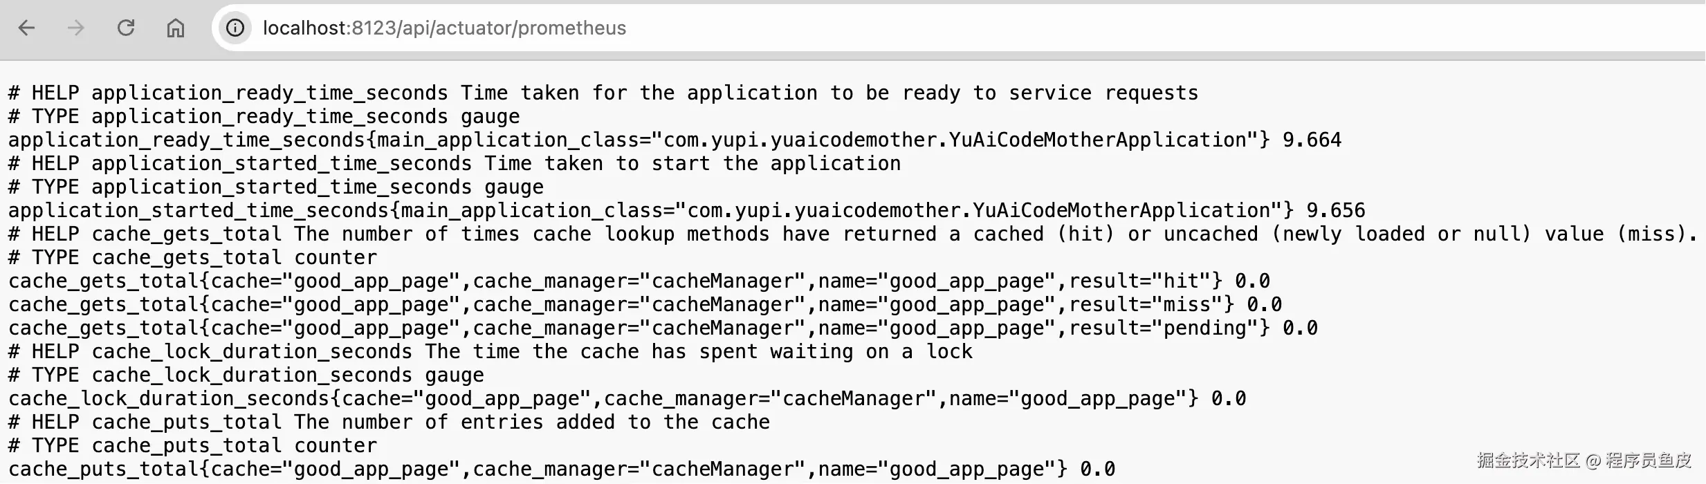
Task: Click cache_gets_total line with result="miss"
Action: pyautogui.click(x=645, y=304)
